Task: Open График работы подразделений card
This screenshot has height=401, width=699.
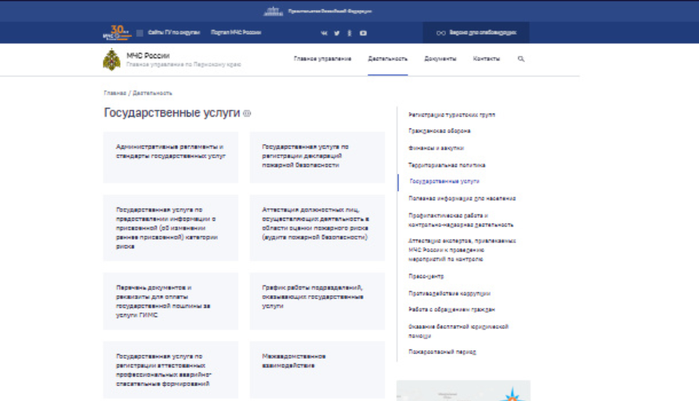Action: (x=312, y=297)
